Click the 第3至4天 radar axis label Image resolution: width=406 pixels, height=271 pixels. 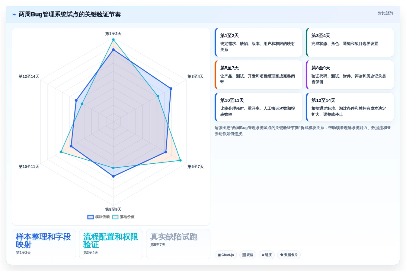pyautogui.click(x=196, y=77)
